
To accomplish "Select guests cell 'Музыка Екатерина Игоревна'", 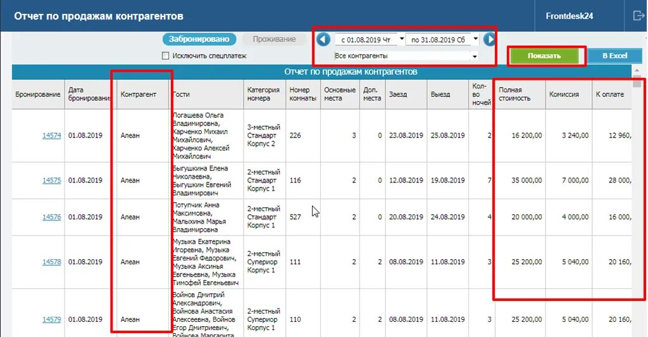I will pyautogui.click(x=207, y=262).
